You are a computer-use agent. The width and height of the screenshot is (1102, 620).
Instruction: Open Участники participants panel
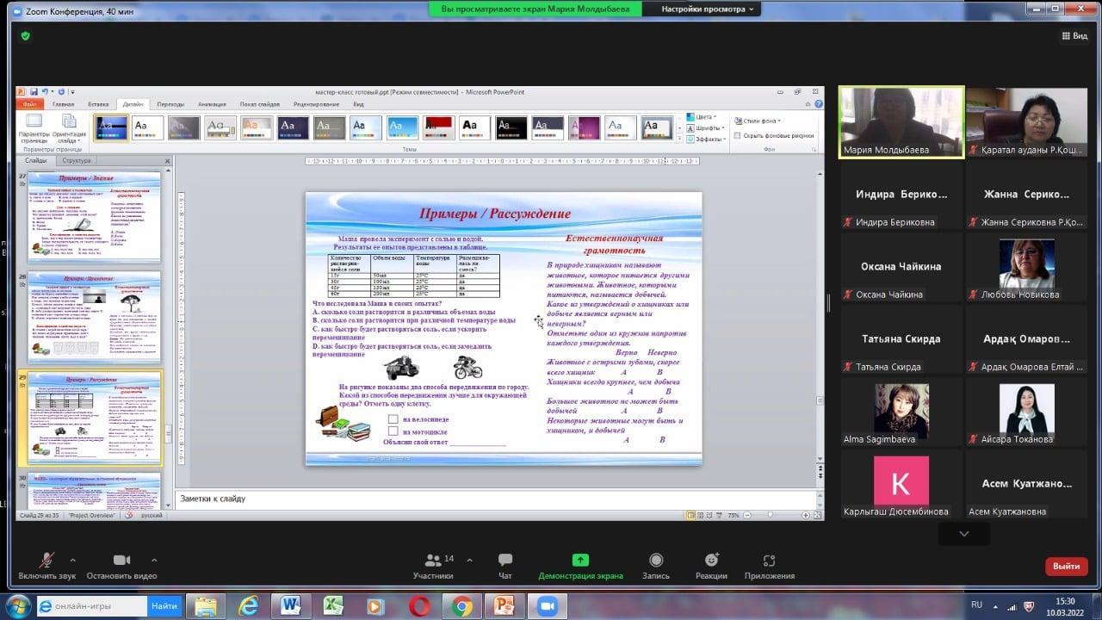433,561
